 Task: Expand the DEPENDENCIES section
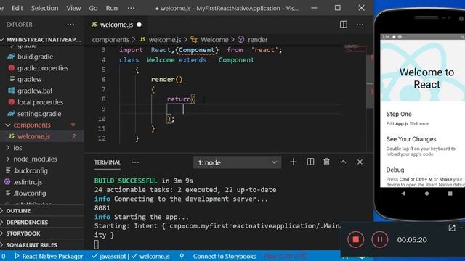(27, 223)
